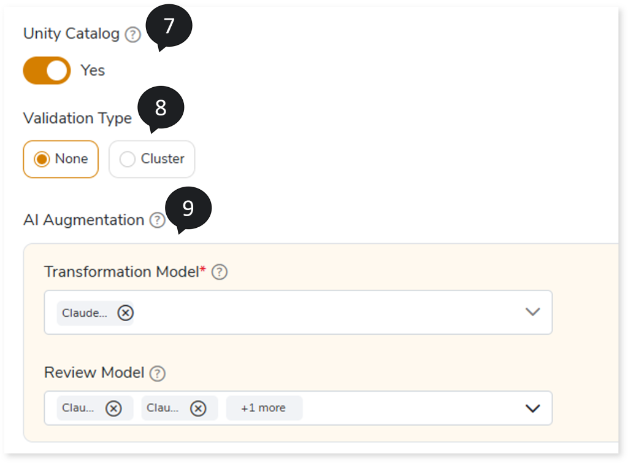This screenshot has height=463, width=628.
Task: Expand the Transformation Model dropdown arrow
Action: pyautogui.click(x=532, y=312)
